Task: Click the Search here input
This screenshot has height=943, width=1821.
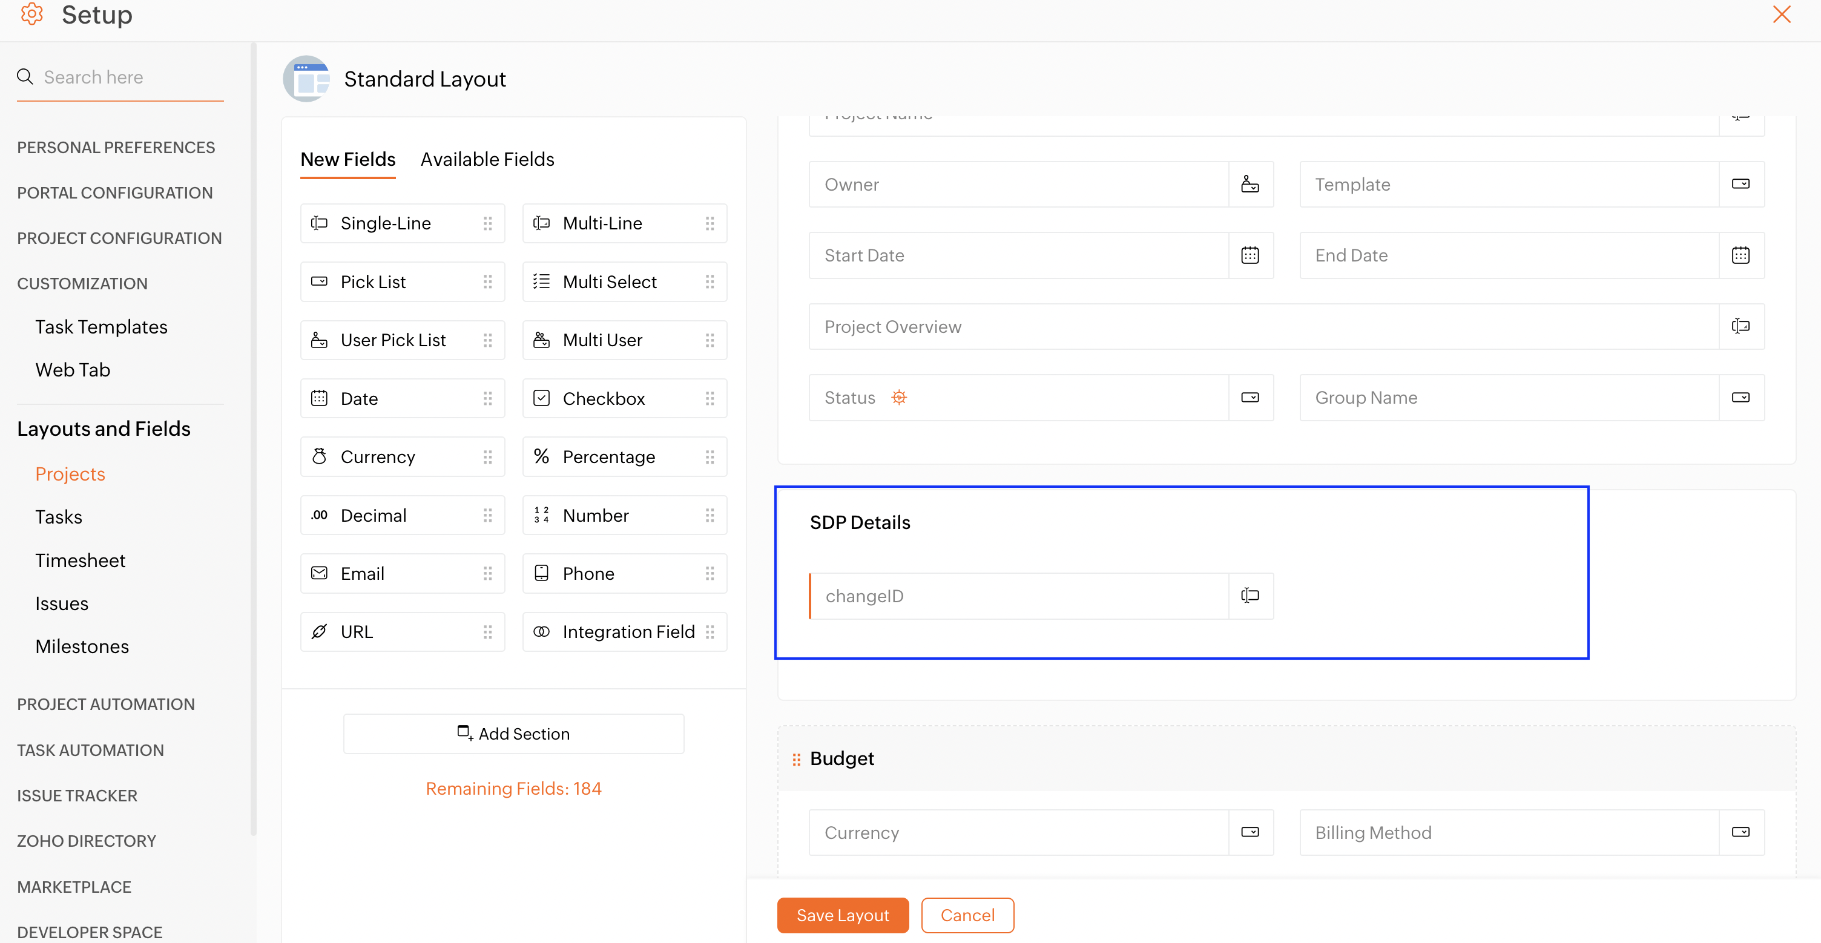Action: [131, 77]
